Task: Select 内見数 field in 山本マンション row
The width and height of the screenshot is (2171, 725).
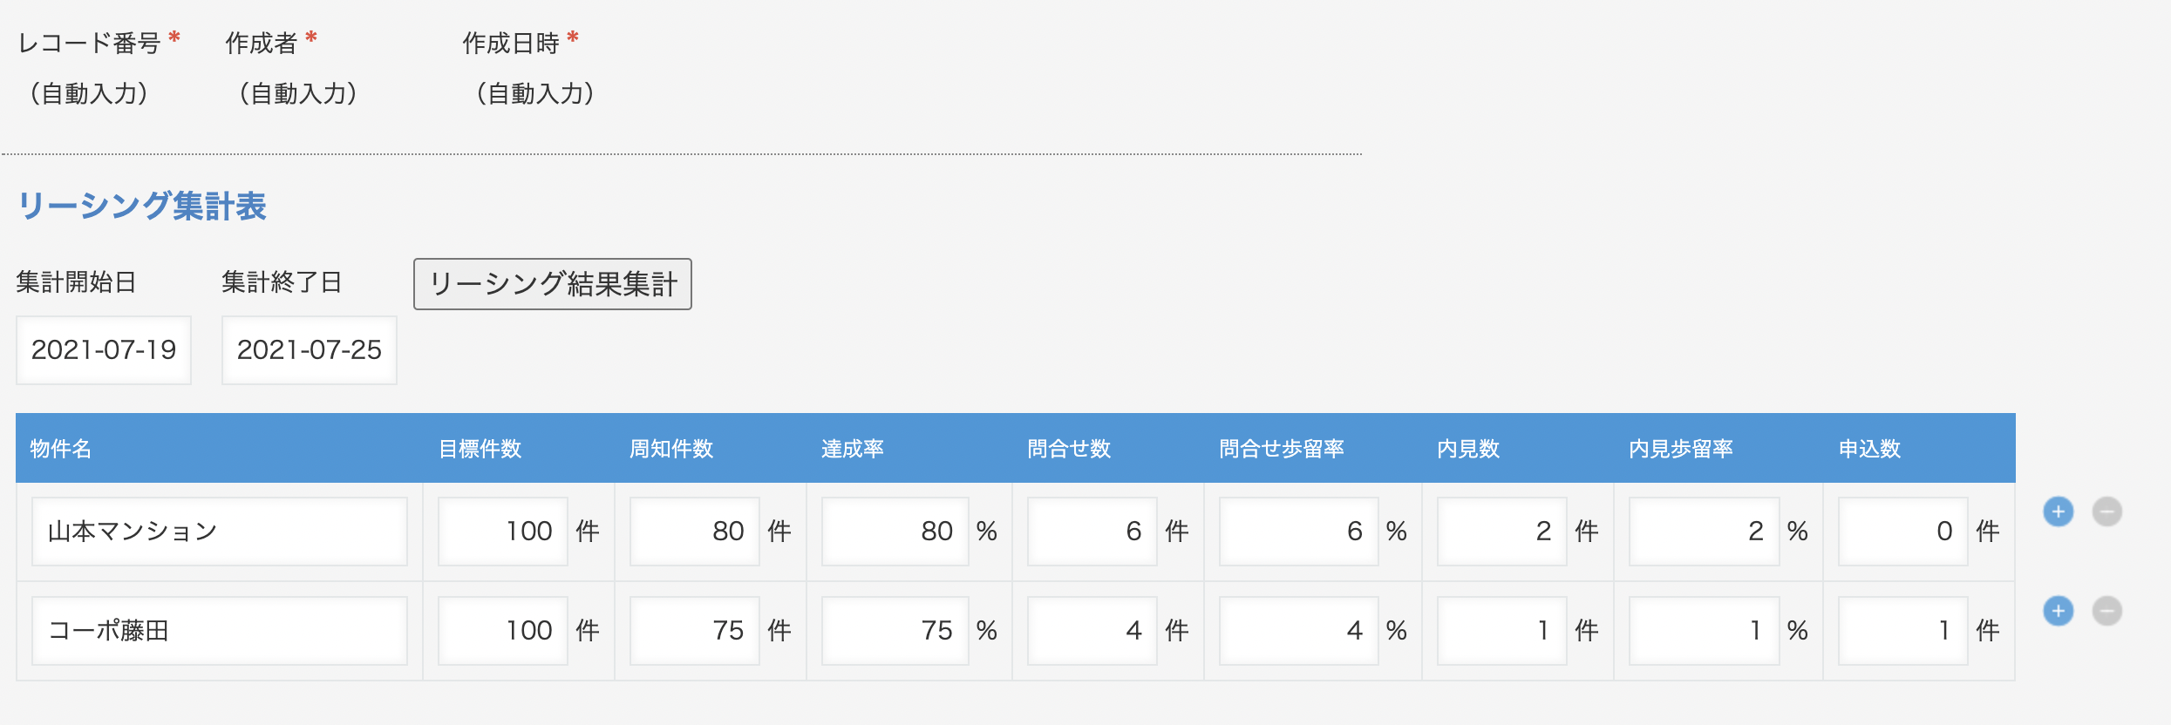Action: [1501, 532]
